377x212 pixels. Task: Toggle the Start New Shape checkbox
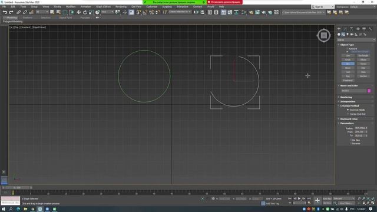[347, 52]
